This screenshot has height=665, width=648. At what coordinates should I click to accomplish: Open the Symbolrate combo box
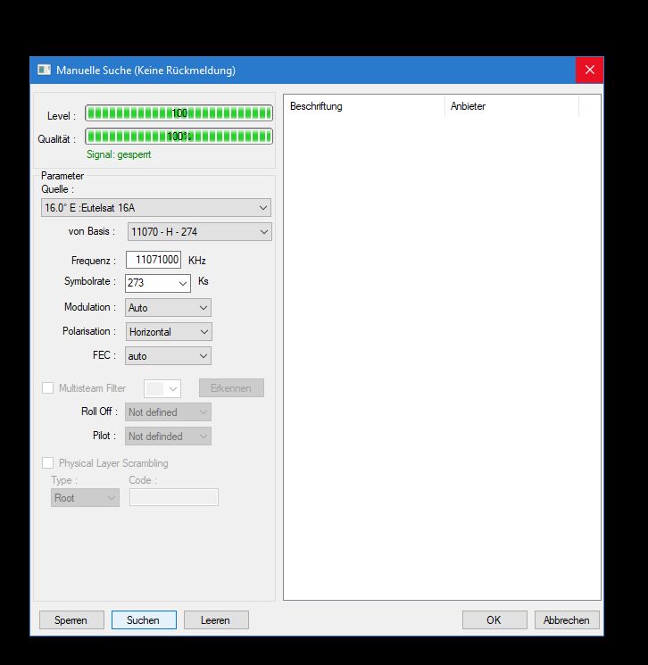(158, 283)
